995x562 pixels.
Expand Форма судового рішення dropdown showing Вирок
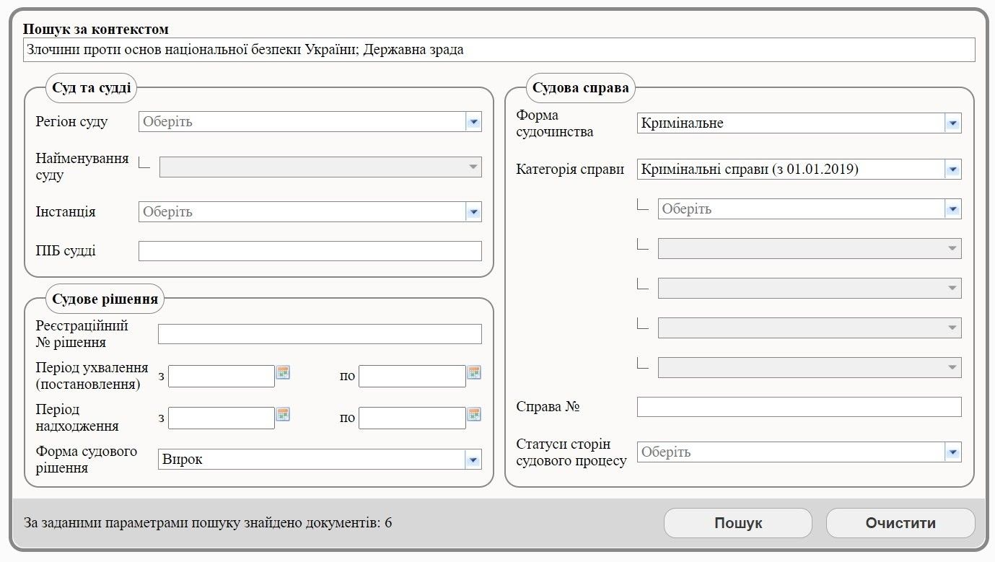473,460
